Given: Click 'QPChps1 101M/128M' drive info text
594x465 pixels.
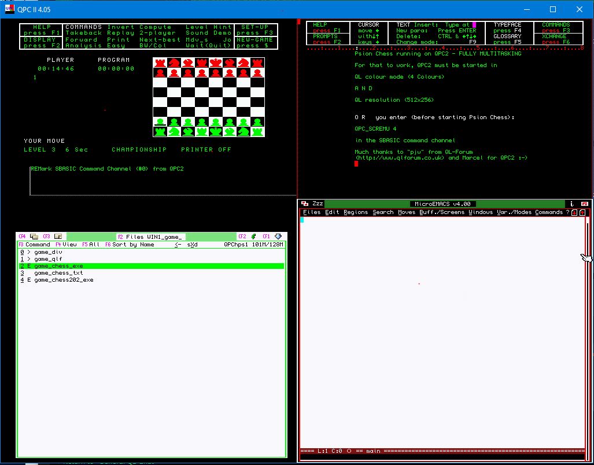Looking at the screenshot, I should [x=254, y=245].
